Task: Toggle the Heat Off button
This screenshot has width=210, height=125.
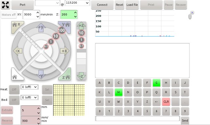Action: coord(14,89)
